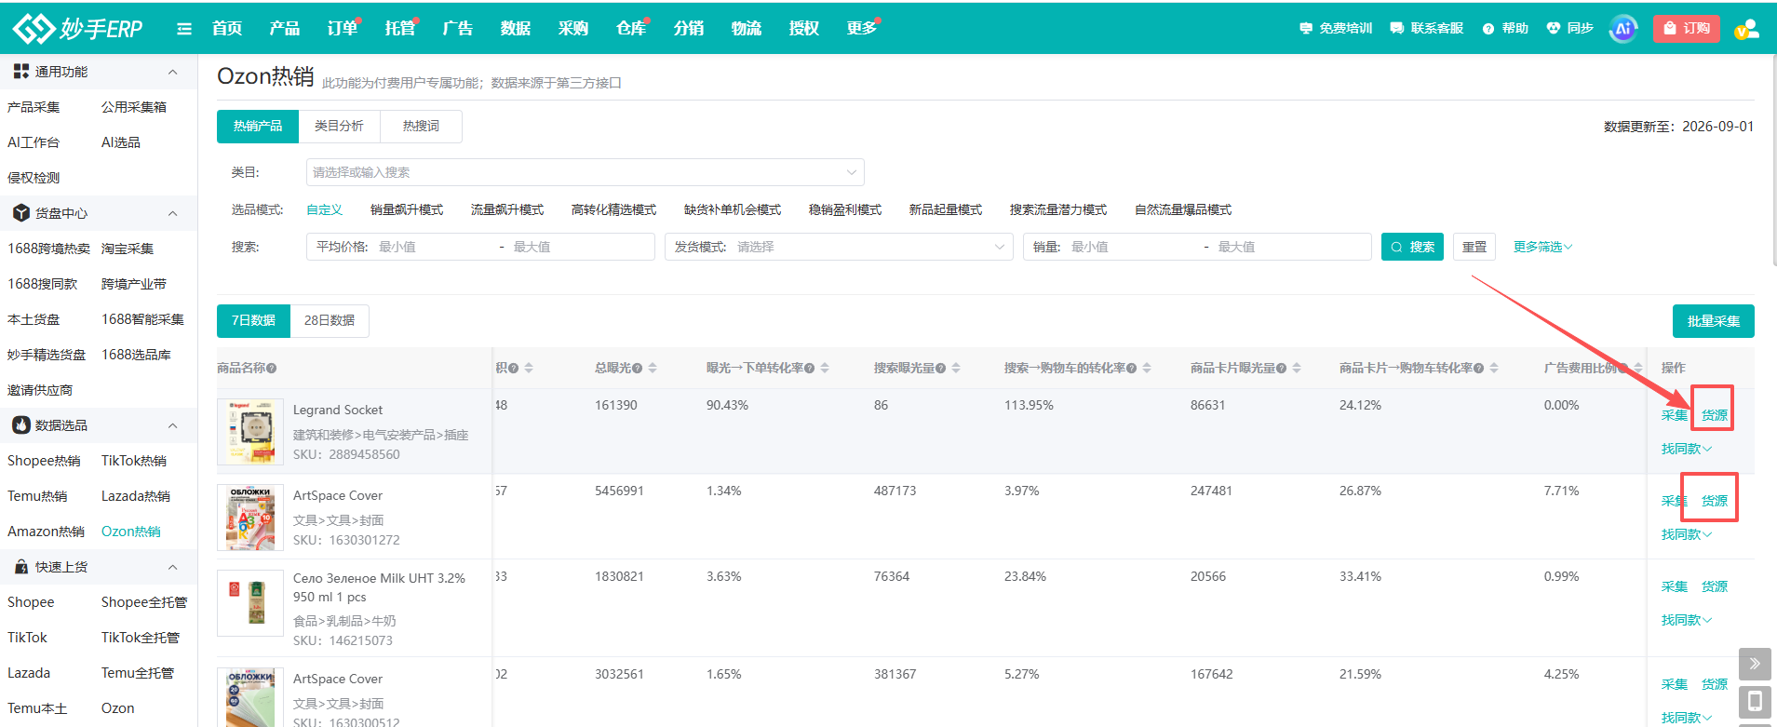Open the 订单 top menu
Image resolution: width=1777 pixels, height=727 pixels.
pos(343,28)
